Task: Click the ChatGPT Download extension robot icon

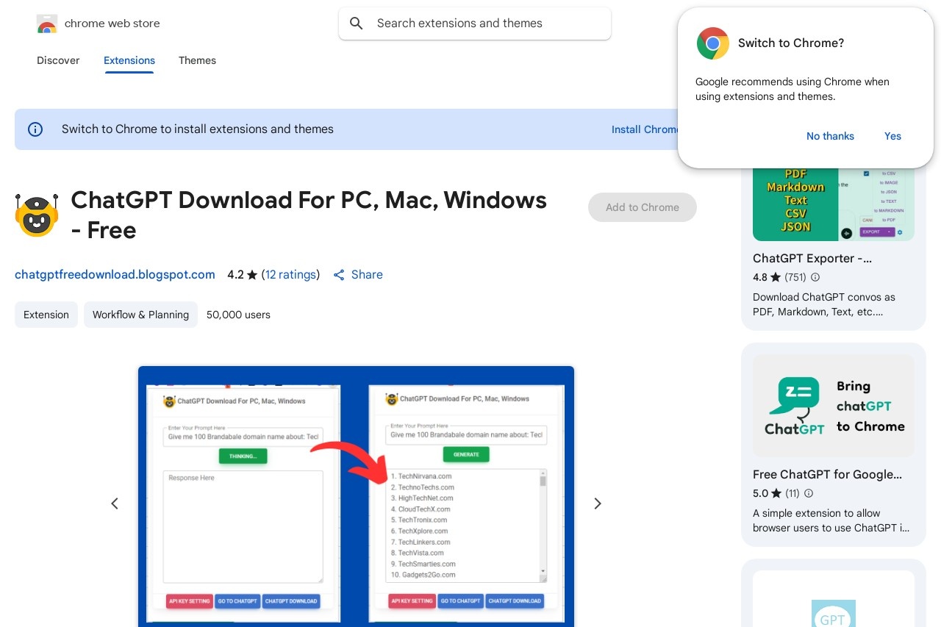Action: pos(37,215)
